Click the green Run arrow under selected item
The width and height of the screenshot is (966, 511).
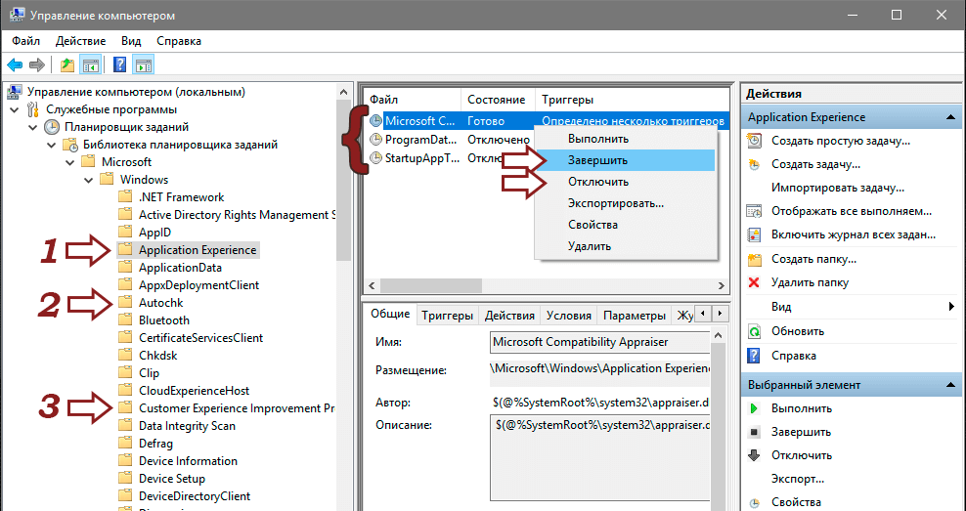click(x=754, y=408)
